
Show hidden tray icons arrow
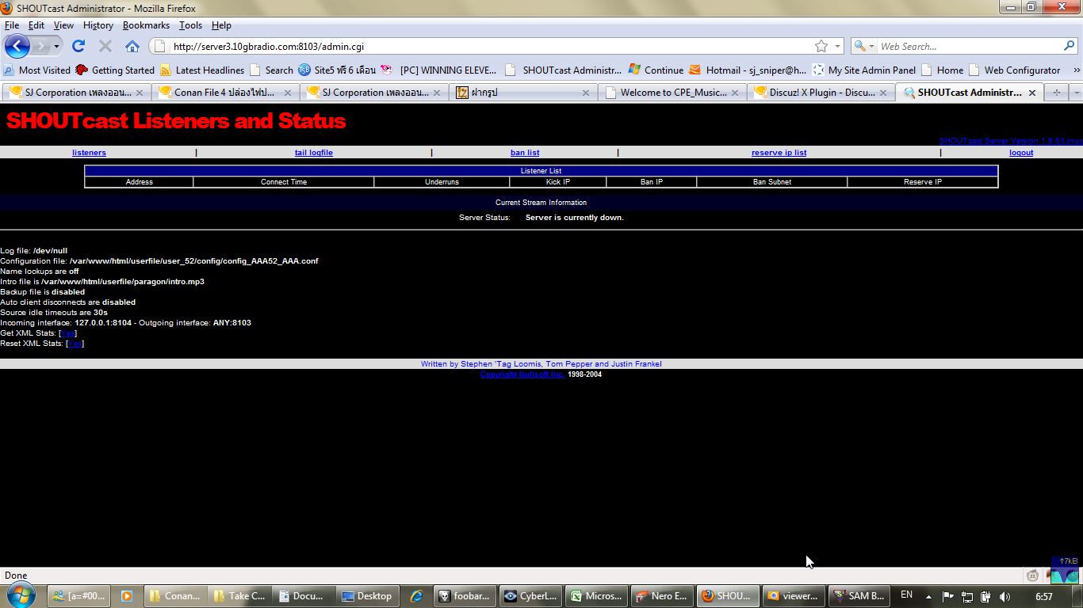928,596
